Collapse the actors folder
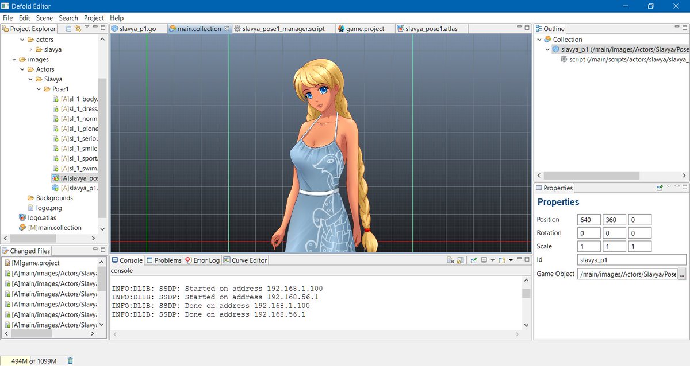 22,40
